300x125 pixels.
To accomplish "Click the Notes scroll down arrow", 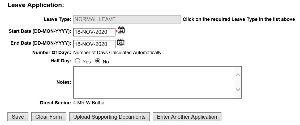I will click(238, 90).
